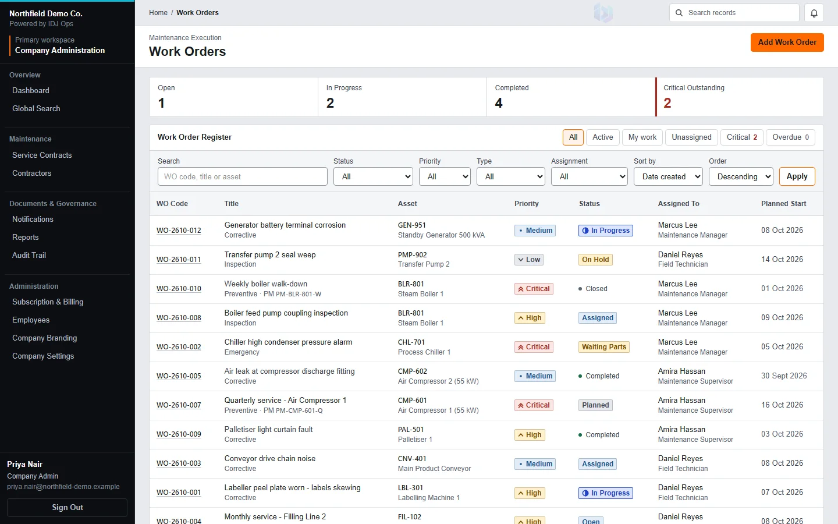
Task: Click the Waiting Parts status badge
Action: (x=604, y=347)
